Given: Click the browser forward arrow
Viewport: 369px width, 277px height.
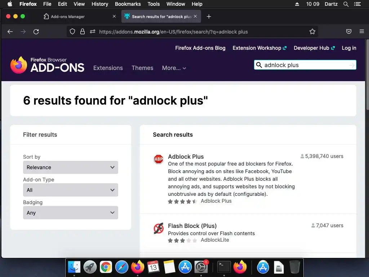Looking at the screenshot, I should coord(23,32).
